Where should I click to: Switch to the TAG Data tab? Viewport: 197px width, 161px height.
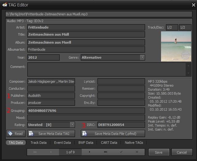(x=16, y=143)
